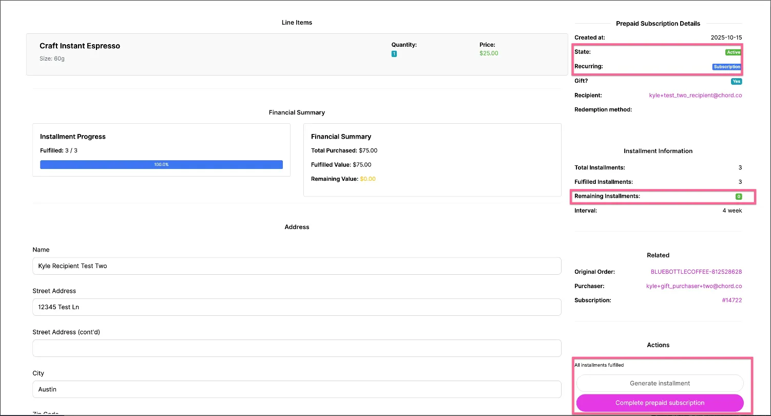Click the Complete prepaid subscription button
The height and width of the screenshot is (416, 771).
[x=660, y=403]
